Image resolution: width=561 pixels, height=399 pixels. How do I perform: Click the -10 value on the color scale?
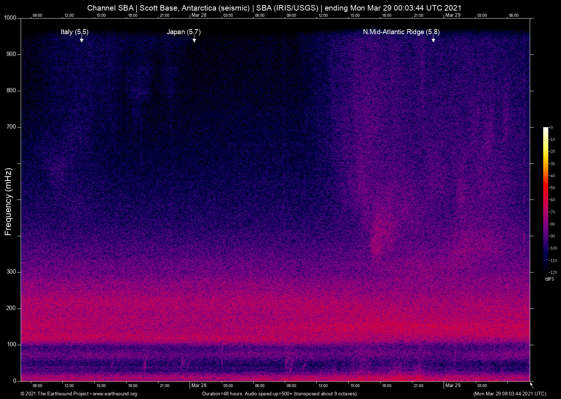(552, 140)
